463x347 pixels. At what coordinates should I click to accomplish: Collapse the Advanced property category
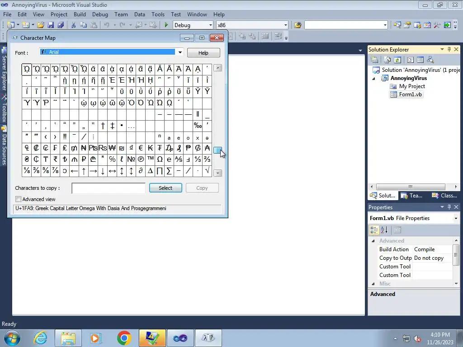373,241
